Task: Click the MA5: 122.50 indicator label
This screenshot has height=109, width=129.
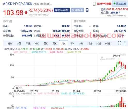Action: point(20,52)
